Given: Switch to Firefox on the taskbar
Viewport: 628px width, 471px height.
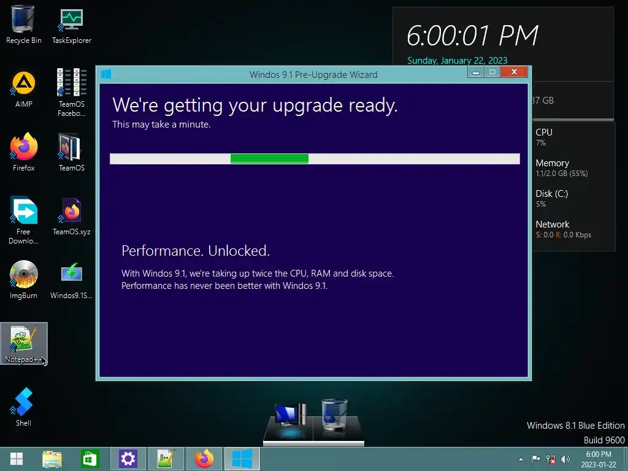Looking at the screenshot, I should coord(204,459).
